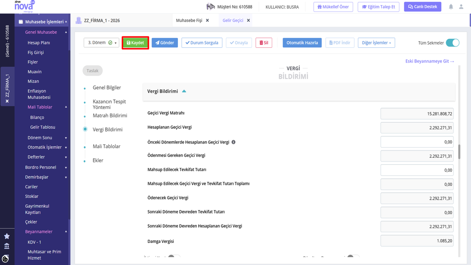The height and width of the screenshot is (265, 471).
Task: Close the Muhasebe Fişi tab
Action: pos(207,20)
